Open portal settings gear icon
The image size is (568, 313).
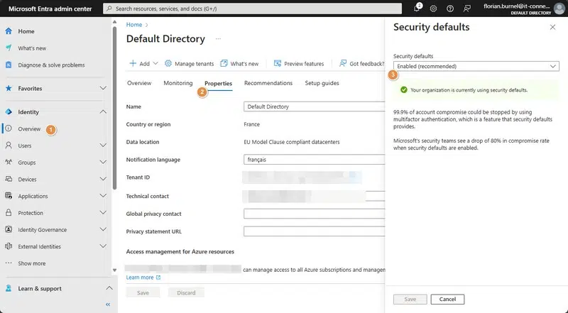coord(433,9)
